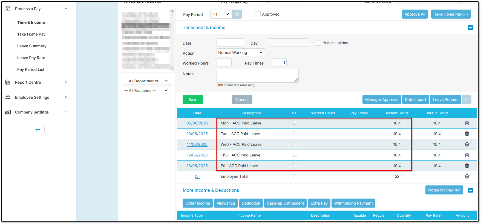The image size is (481, 224).
Task: Click the Cash-up Entitlement button
Action: click(x=285, y=203)
